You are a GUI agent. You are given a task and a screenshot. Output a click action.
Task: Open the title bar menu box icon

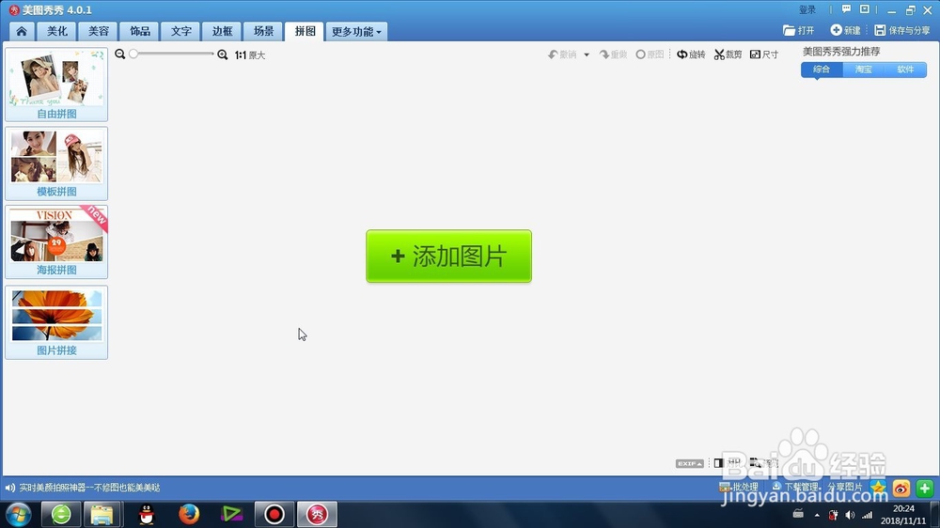(865, 9)
